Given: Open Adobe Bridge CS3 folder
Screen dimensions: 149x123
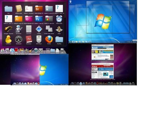Looking at the screenshot, I should pos(39,9).
